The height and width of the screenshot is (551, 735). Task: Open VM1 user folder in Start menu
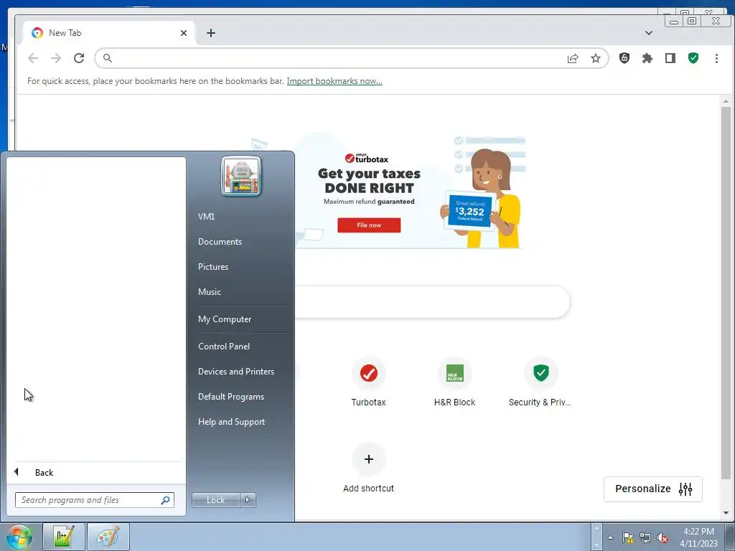pyautogui.click(x=206, y=217)
